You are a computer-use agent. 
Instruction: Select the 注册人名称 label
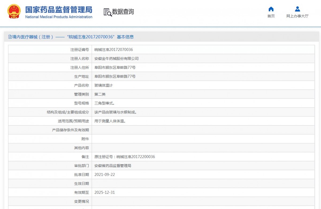click(79, 59)
